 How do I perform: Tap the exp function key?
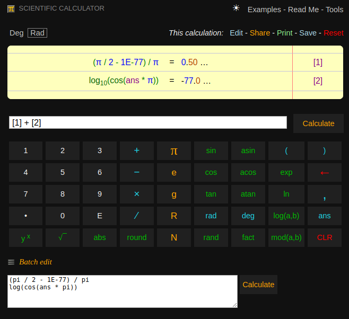(286, 173)
